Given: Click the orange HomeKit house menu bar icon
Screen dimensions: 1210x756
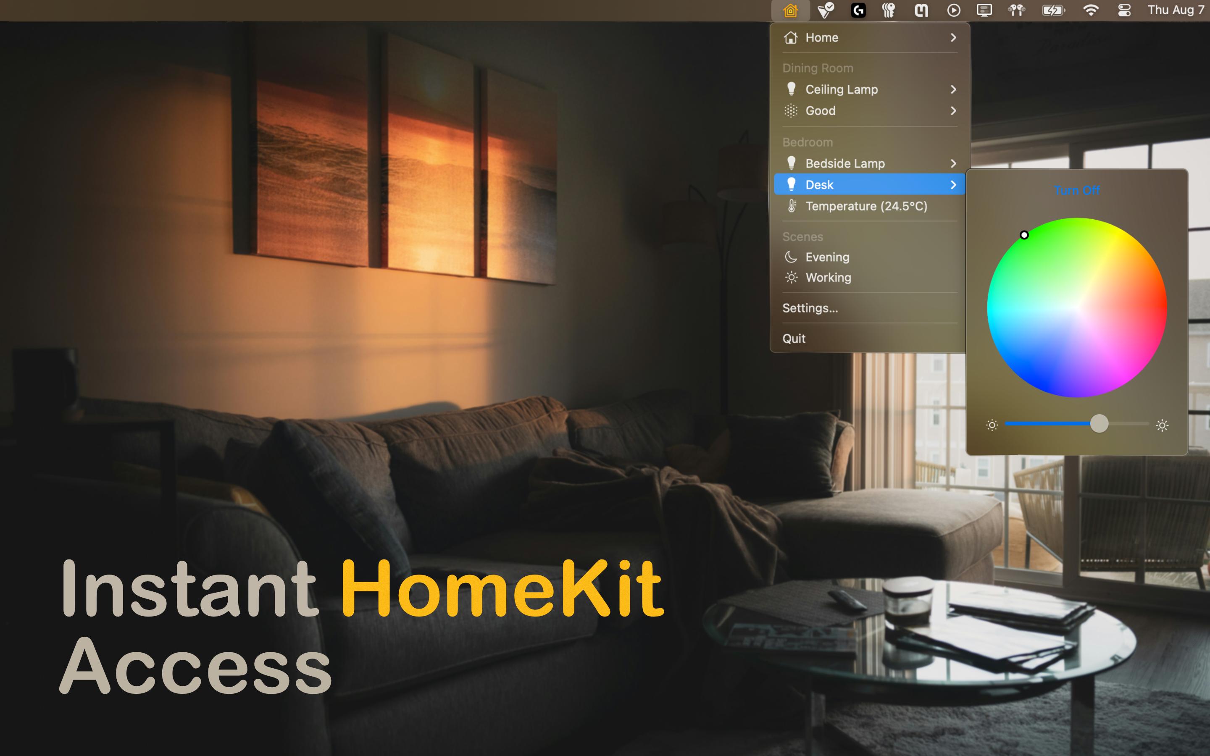Looking at the screenshot, I should click(790, 10).
